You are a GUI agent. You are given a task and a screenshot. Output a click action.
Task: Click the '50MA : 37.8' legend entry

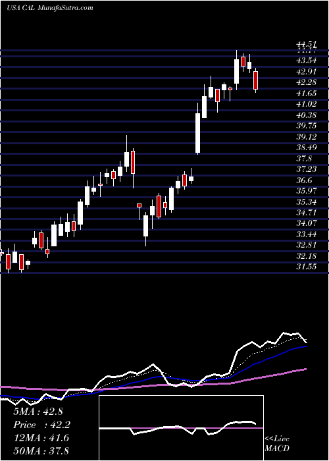click(x=41, y=451)
